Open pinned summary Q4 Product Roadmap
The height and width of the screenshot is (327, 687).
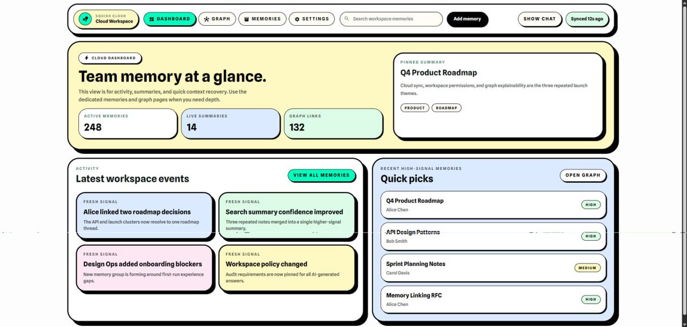[x=498, y=95]
